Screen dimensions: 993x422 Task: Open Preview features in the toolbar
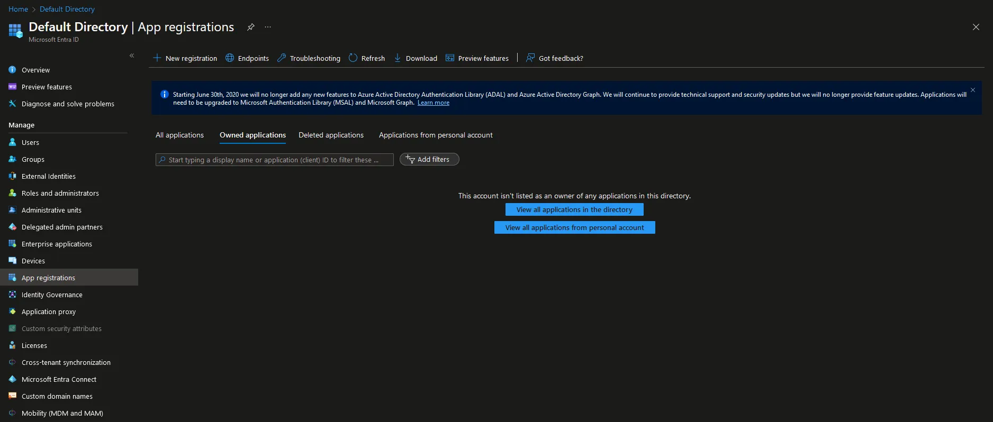(477, 58)
